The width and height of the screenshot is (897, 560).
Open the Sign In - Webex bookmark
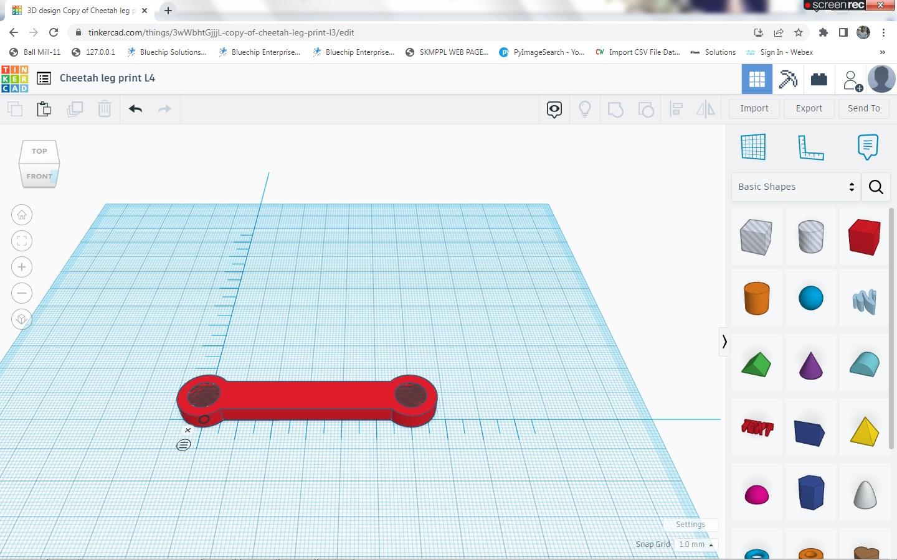tap(779, 52)
